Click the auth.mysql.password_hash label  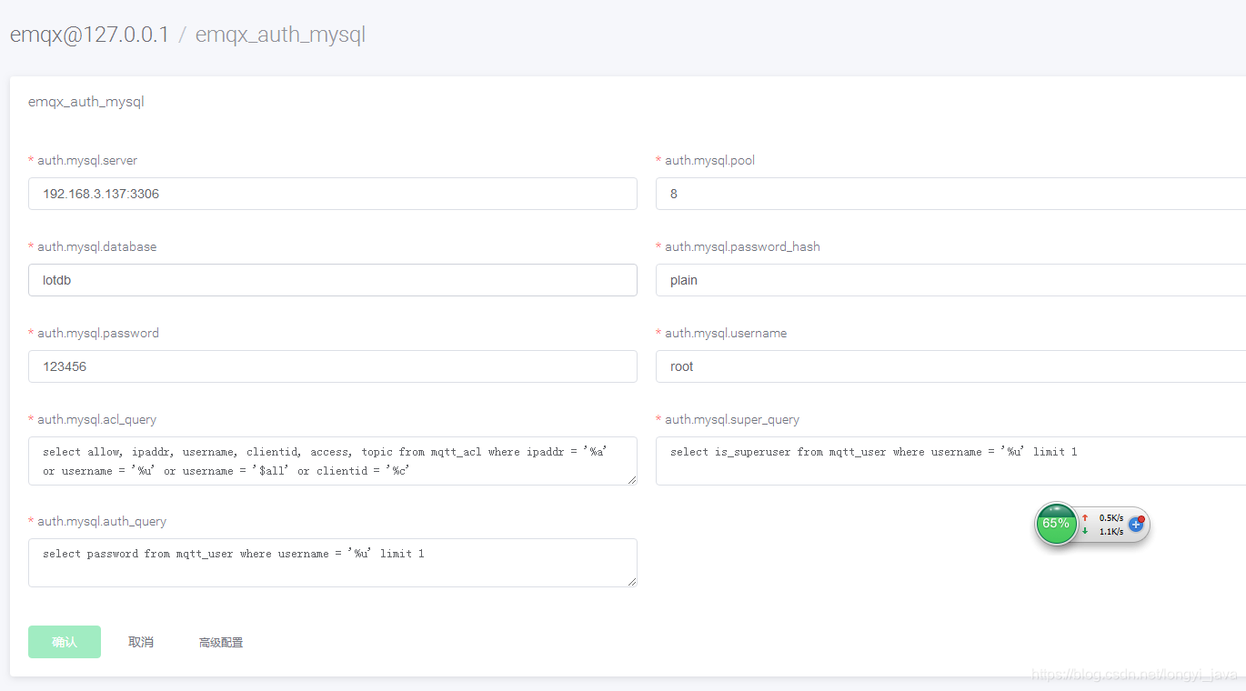(x=742, y=246)
